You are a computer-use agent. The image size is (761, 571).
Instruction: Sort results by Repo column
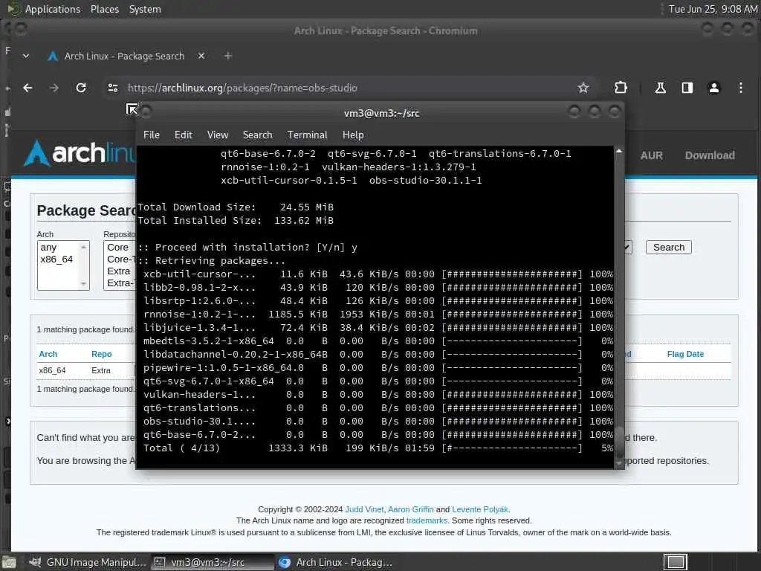coord(101,354)
